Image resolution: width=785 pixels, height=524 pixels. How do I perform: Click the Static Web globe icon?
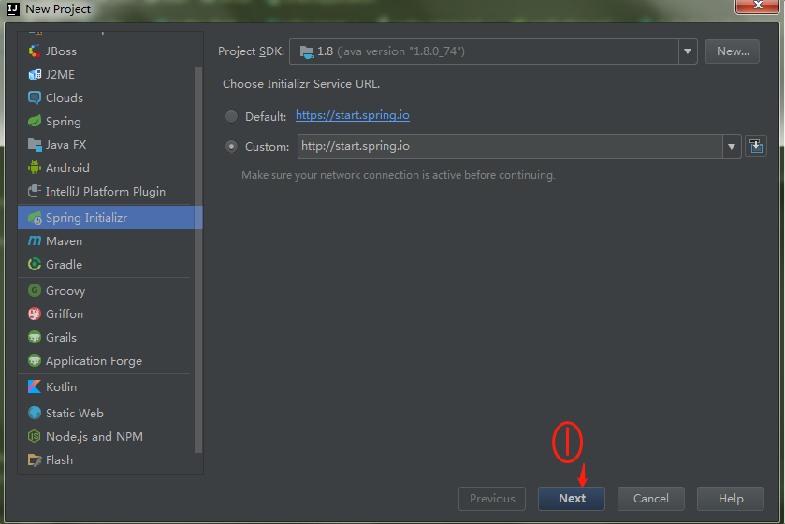tap(34, 413)
